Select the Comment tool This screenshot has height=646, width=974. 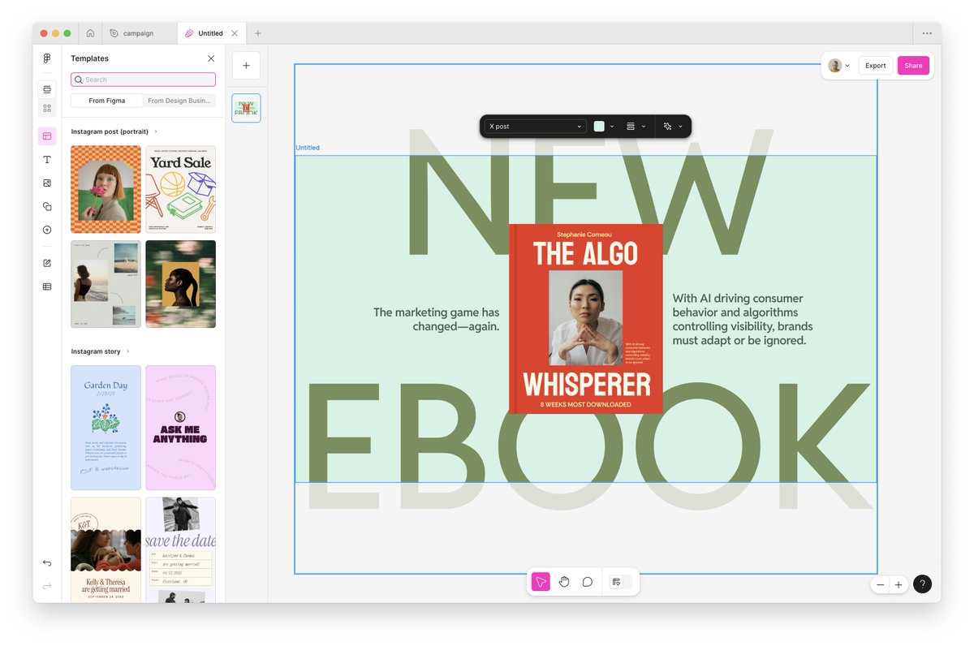[588, 582]
